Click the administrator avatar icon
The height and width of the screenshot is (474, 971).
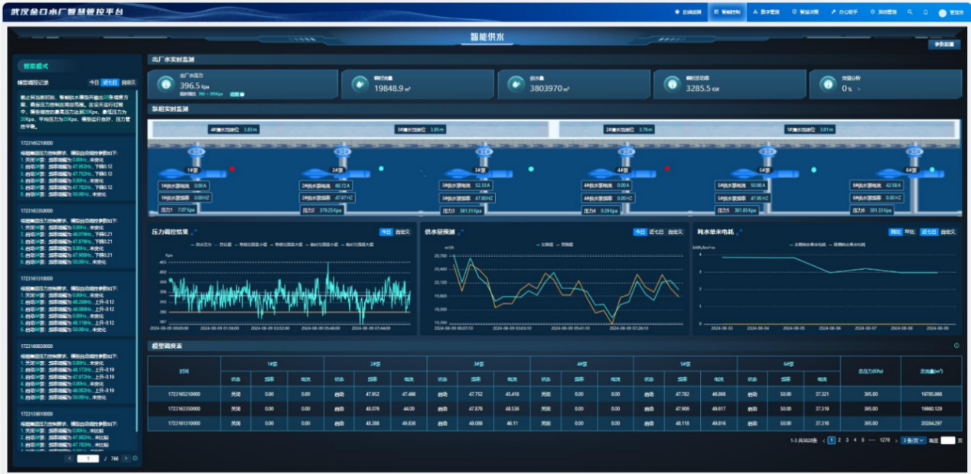click(x=942, y=13)
